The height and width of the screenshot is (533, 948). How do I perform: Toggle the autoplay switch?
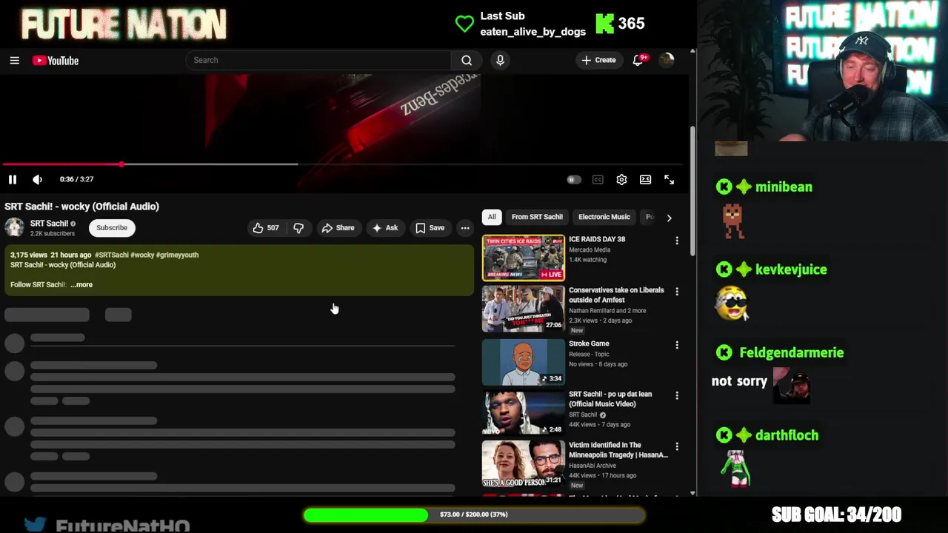[x=573, y=179]
